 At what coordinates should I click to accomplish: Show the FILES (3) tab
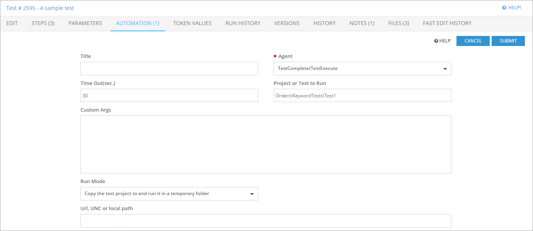[398, 23]
